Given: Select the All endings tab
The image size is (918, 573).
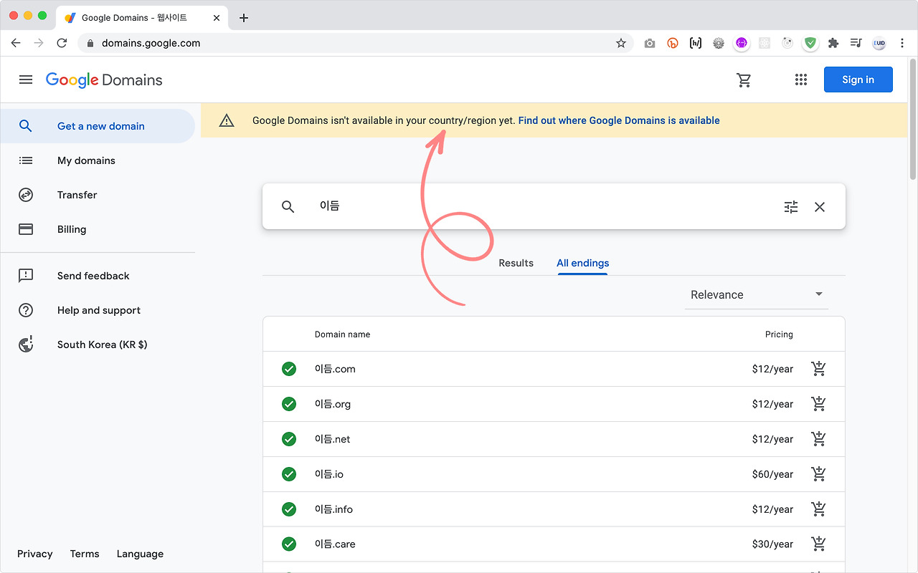Looking at the screenshot, I should pos(582,263).
